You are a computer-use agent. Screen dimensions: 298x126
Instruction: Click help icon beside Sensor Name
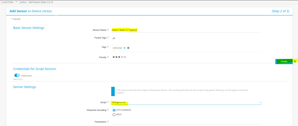108,30
